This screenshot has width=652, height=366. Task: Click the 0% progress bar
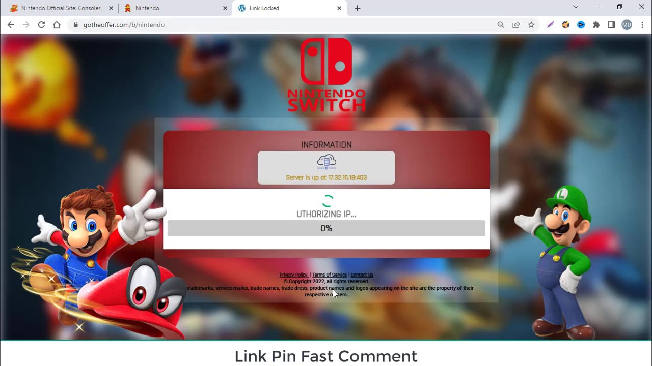tap(327, 228)
